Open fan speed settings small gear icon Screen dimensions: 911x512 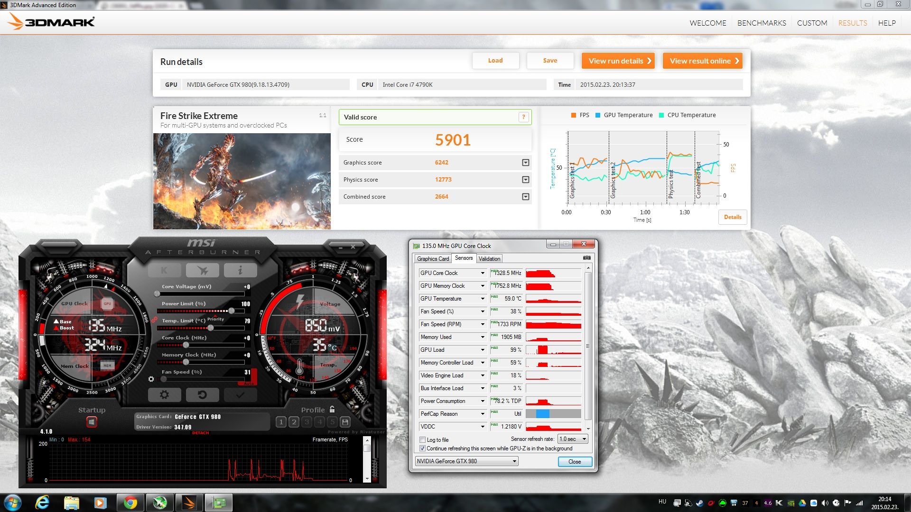pos(151,379)
